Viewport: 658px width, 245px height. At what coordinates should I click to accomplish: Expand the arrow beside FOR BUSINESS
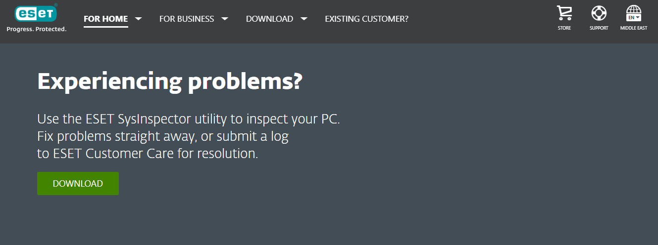coord(225,19)
